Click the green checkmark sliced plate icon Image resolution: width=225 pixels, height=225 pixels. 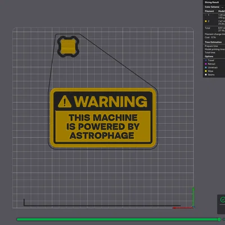[223, 200]
